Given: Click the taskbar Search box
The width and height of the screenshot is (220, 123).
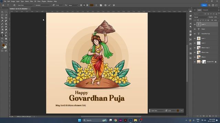Looking at the screenshot, I should point(95,120).
